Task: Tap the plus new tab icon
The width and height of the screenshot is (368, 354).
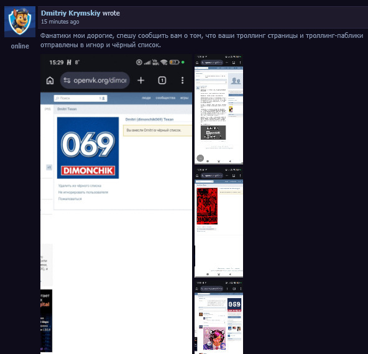Action: pos(141,80)
